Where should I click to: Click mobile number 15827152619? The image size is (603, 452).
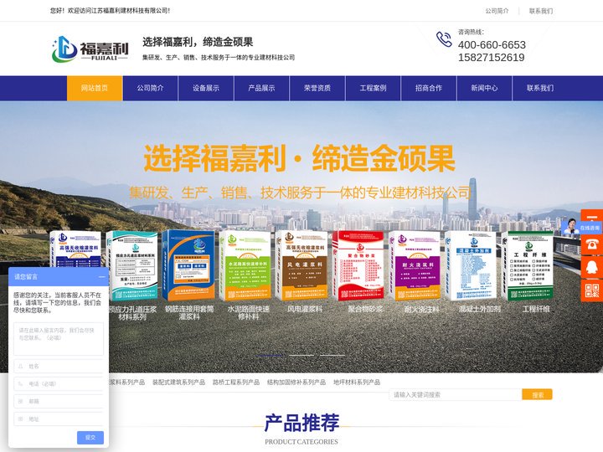coord(491,58)
